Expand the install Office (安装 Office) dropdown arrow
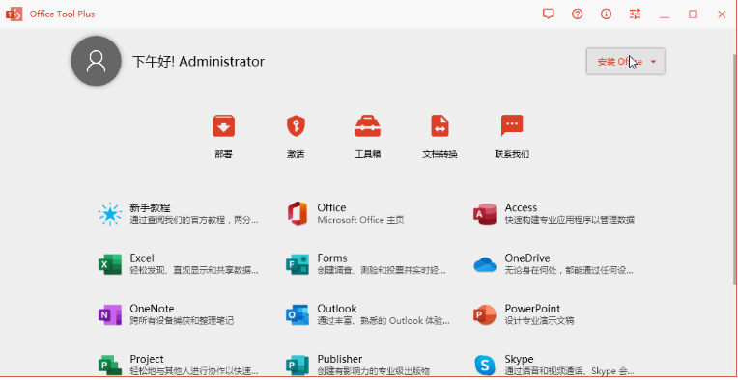The height and width of the screenshot is (380, 738). point(653,62)
